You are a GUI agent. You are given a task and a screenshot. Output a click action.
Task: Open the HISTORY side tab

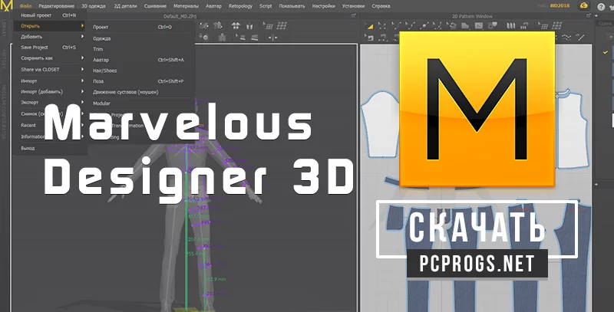(x=4, y=60)
